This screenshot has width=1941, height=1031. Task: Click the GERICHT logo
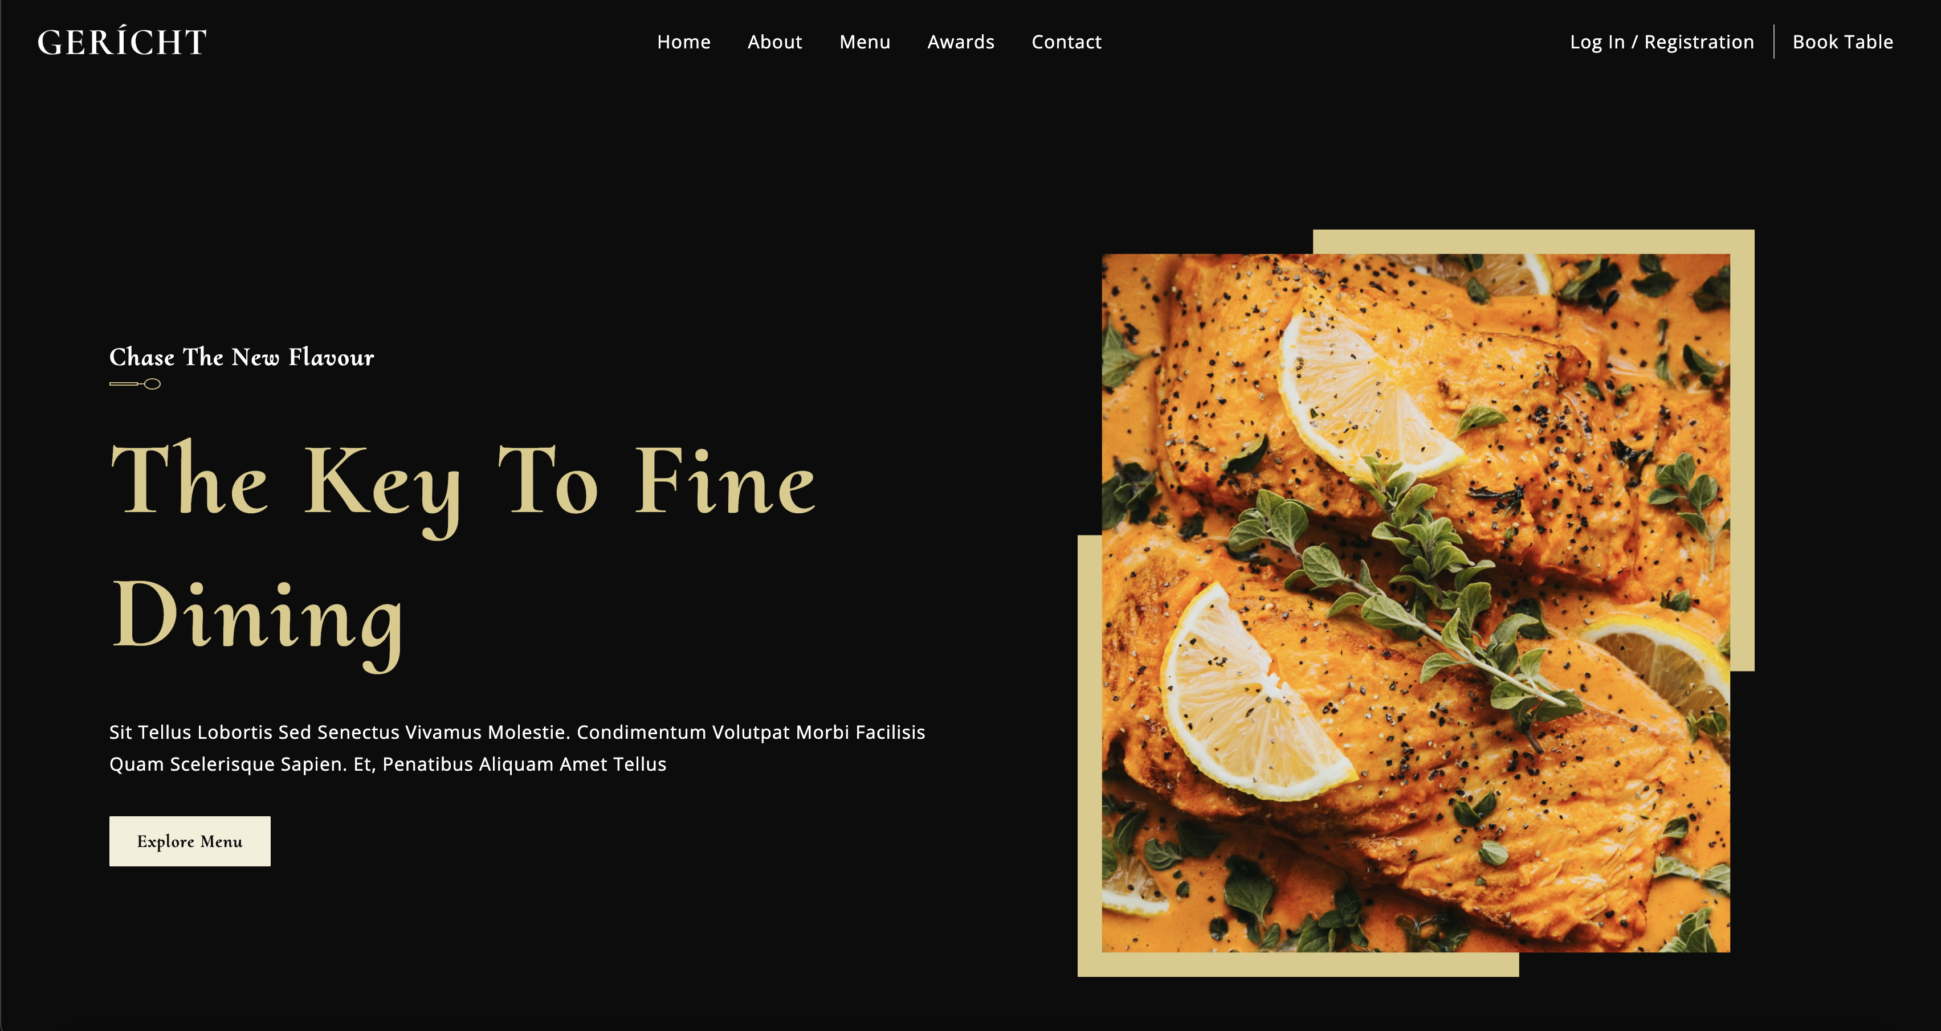[x=122, y=42]
